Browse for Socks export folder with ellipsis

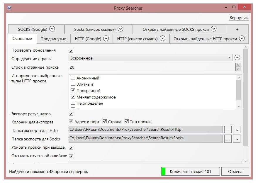[228, 139]
